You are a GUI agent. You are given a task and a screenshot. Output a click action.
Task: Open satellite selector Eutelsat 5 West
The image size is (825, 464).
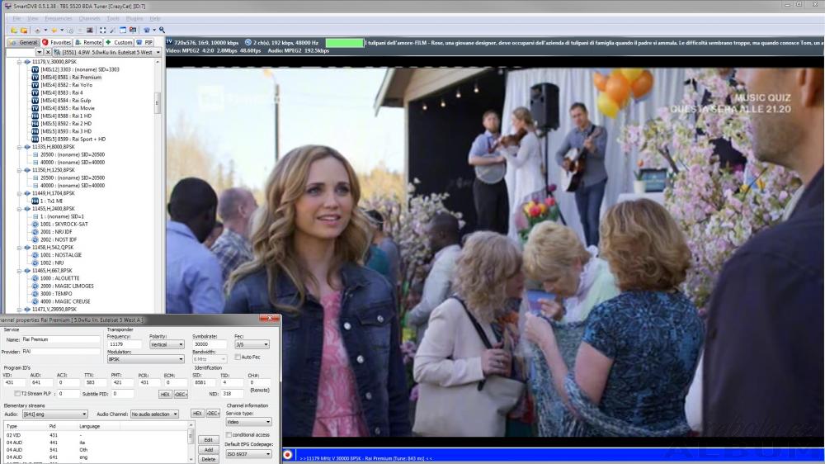click(x=107, y=52)
